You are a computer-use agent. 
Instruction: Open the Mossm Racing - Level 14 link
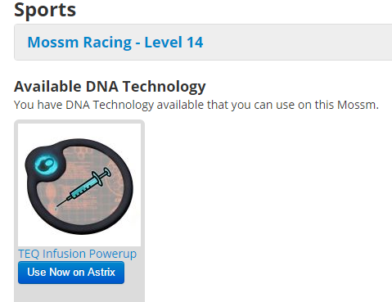pyautogui.click(x=115, y=43)
